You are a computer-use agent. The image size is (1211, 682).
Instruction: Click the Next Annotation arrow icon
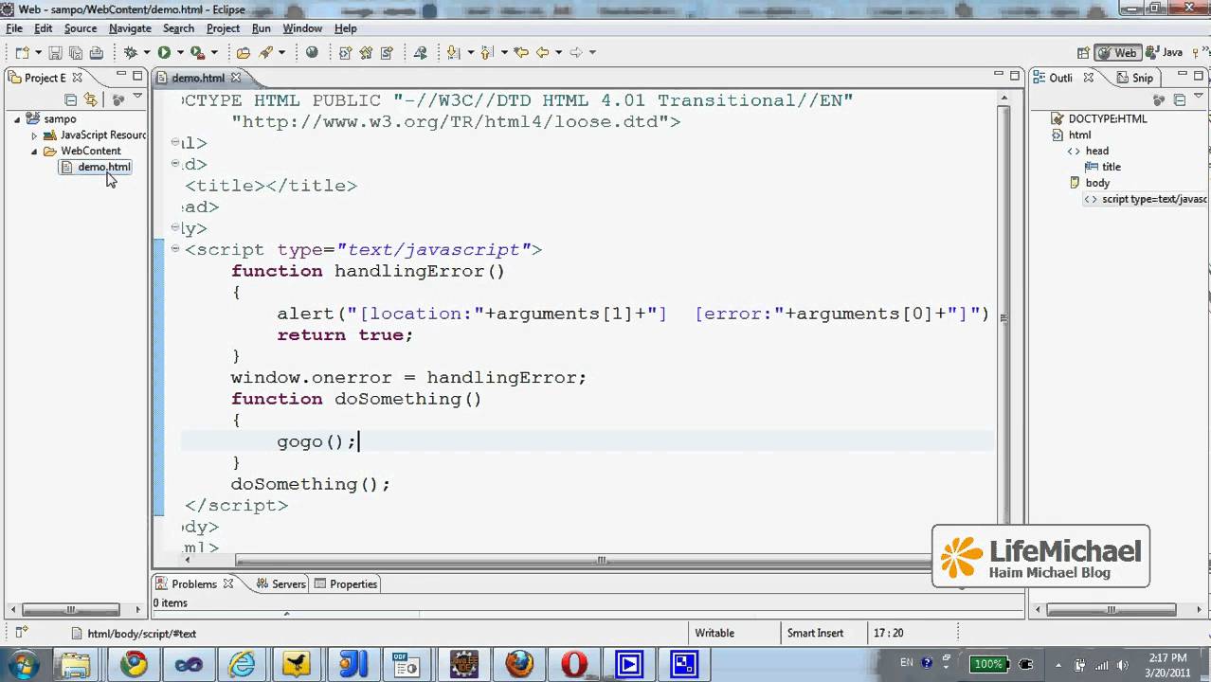(x=453, y=53)
